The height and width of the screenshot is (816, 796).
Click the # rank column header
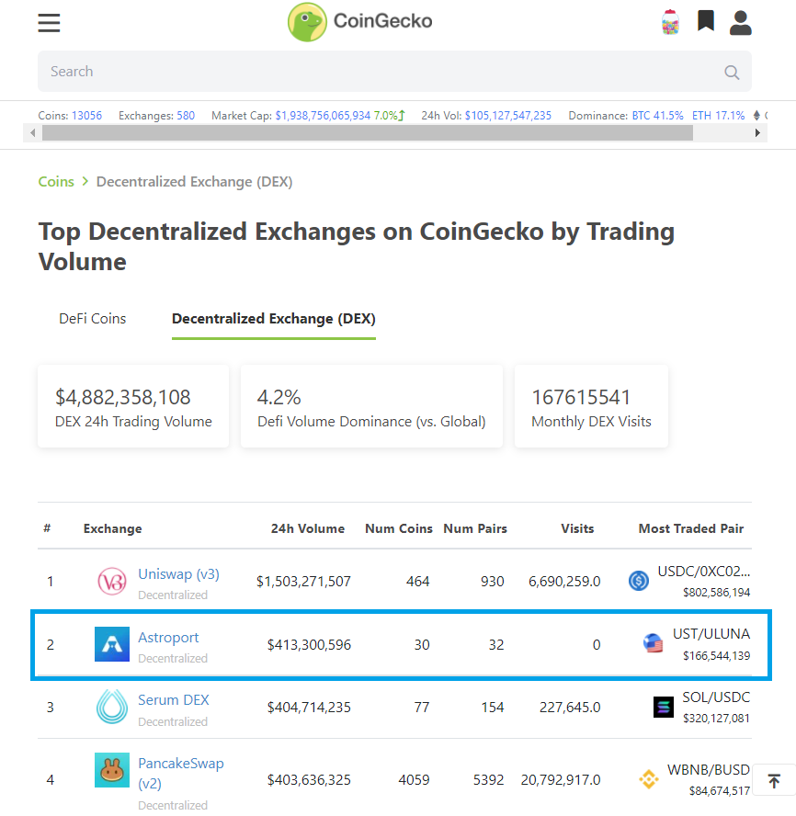[x=47, y=528]
